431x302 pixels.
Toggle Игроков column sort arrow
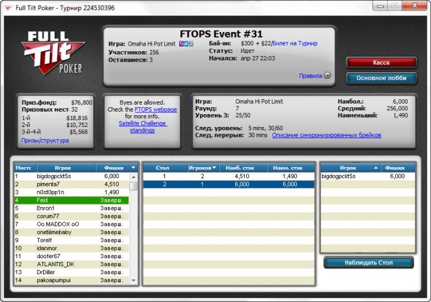[x=214, y=168]
